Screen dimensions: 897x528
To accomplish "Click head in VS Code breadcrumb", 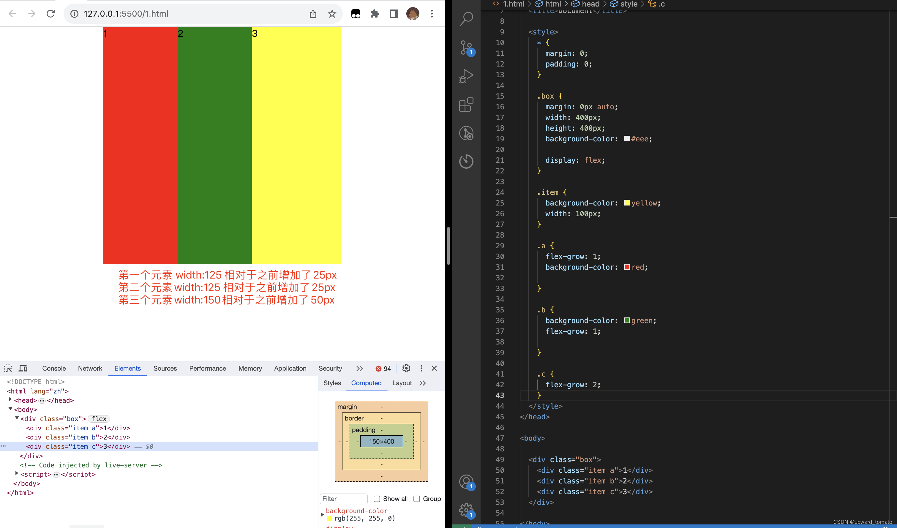I will [x=590, y=4].
